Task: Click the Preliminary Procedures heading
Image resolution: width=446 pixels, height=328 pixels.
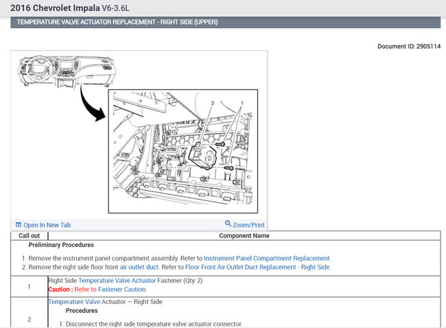Action: tap(61, 245)
